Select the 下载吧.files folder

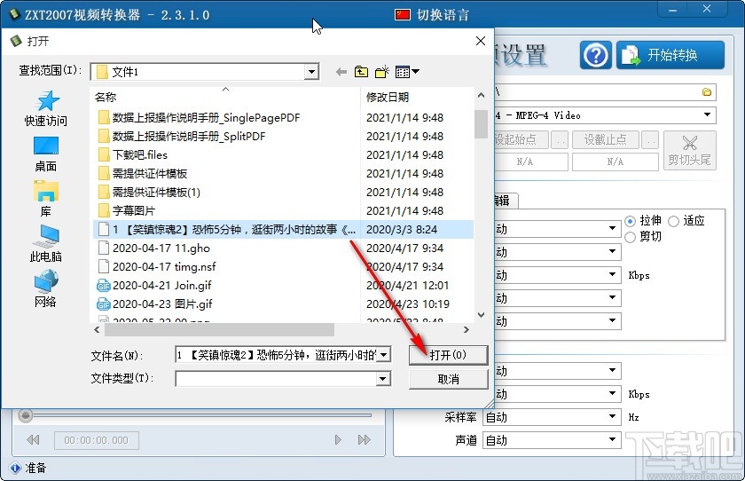tap(140, 155)
